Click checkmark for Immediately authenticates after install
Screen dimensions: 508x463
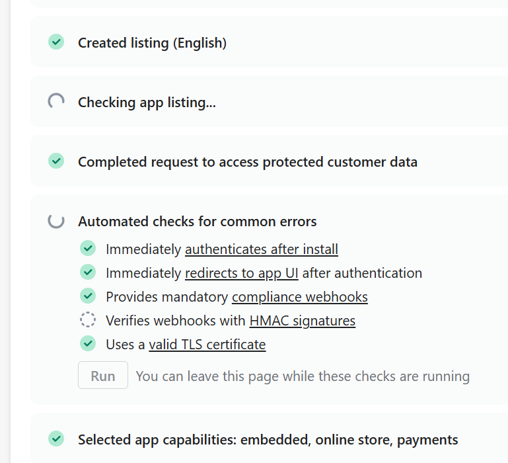coord(88,249)
